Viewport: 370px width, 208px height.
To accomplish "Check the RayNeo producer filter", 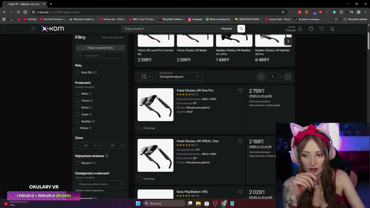I will 77,121.
